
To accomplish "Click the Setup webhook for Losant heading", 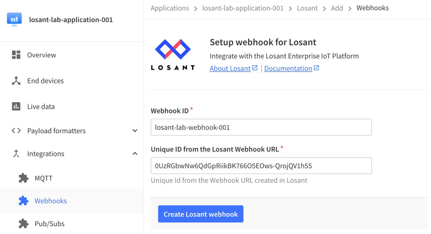I will coord(263,42).
